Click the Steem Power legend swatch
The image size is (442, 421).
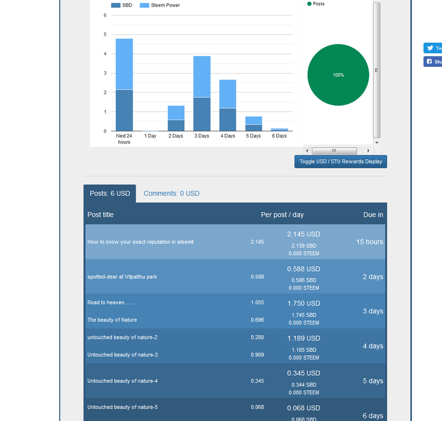144,5
